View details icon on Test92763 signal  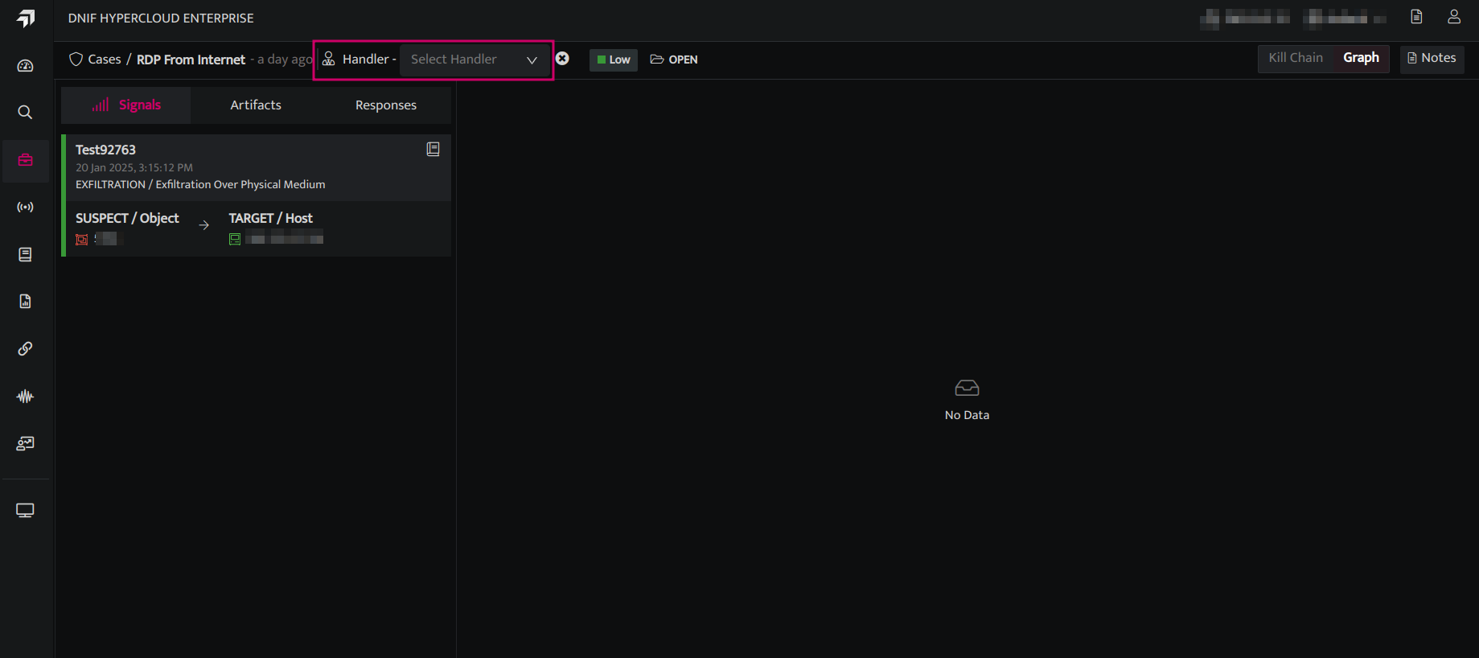click(x=433, y=149)
